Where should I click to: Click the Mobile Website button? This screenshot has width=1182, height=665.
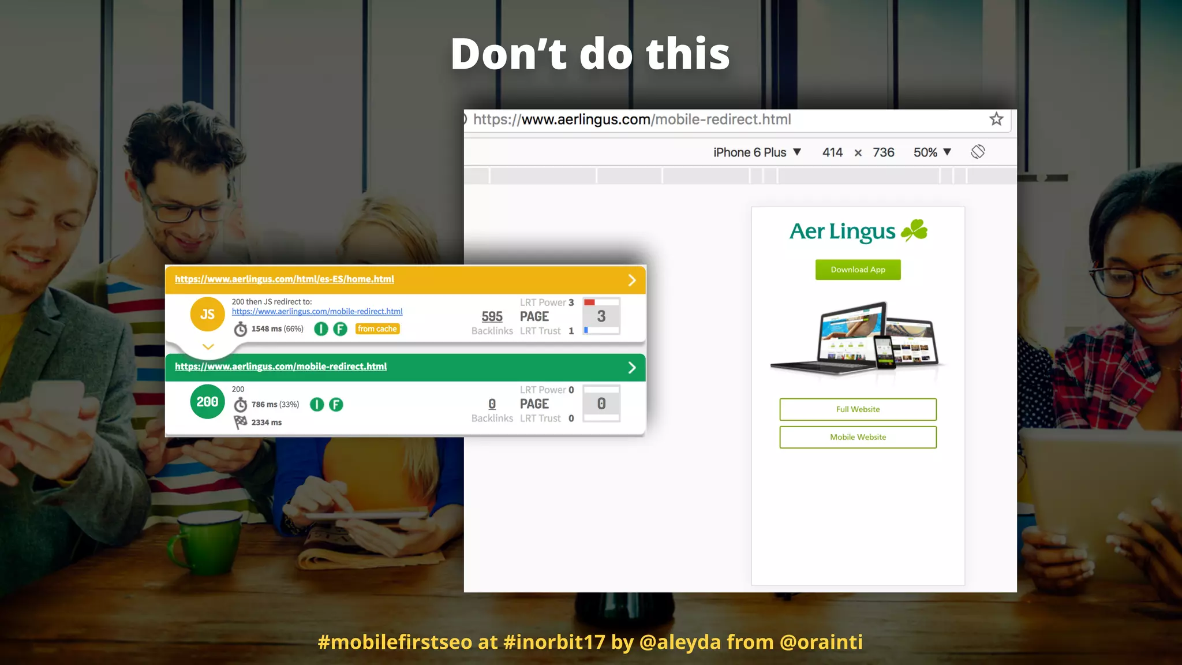pyautogui.click(x=858, y=437)
